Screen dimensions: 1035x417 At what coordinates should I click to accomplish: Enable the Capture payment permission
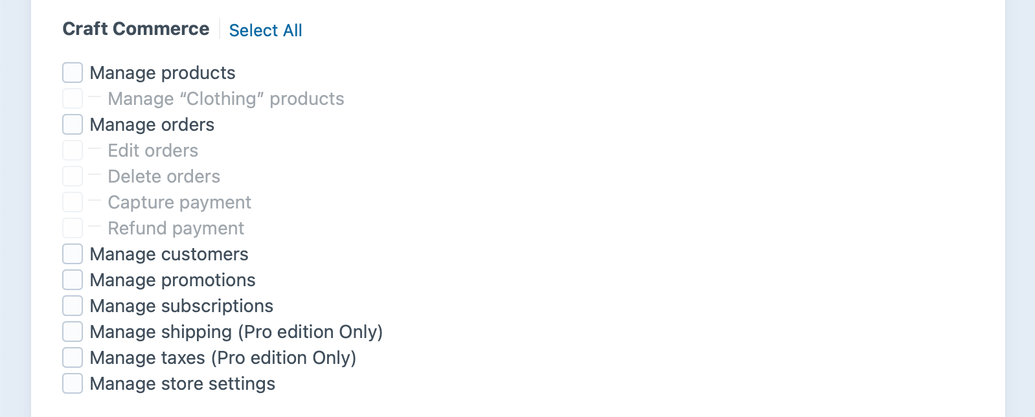72,202
